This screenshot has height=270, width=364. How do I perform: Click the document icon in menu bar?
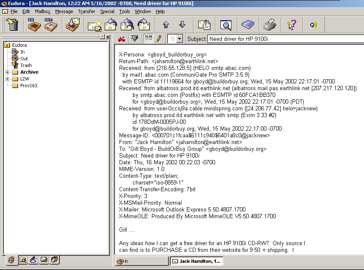click(5, 11)
